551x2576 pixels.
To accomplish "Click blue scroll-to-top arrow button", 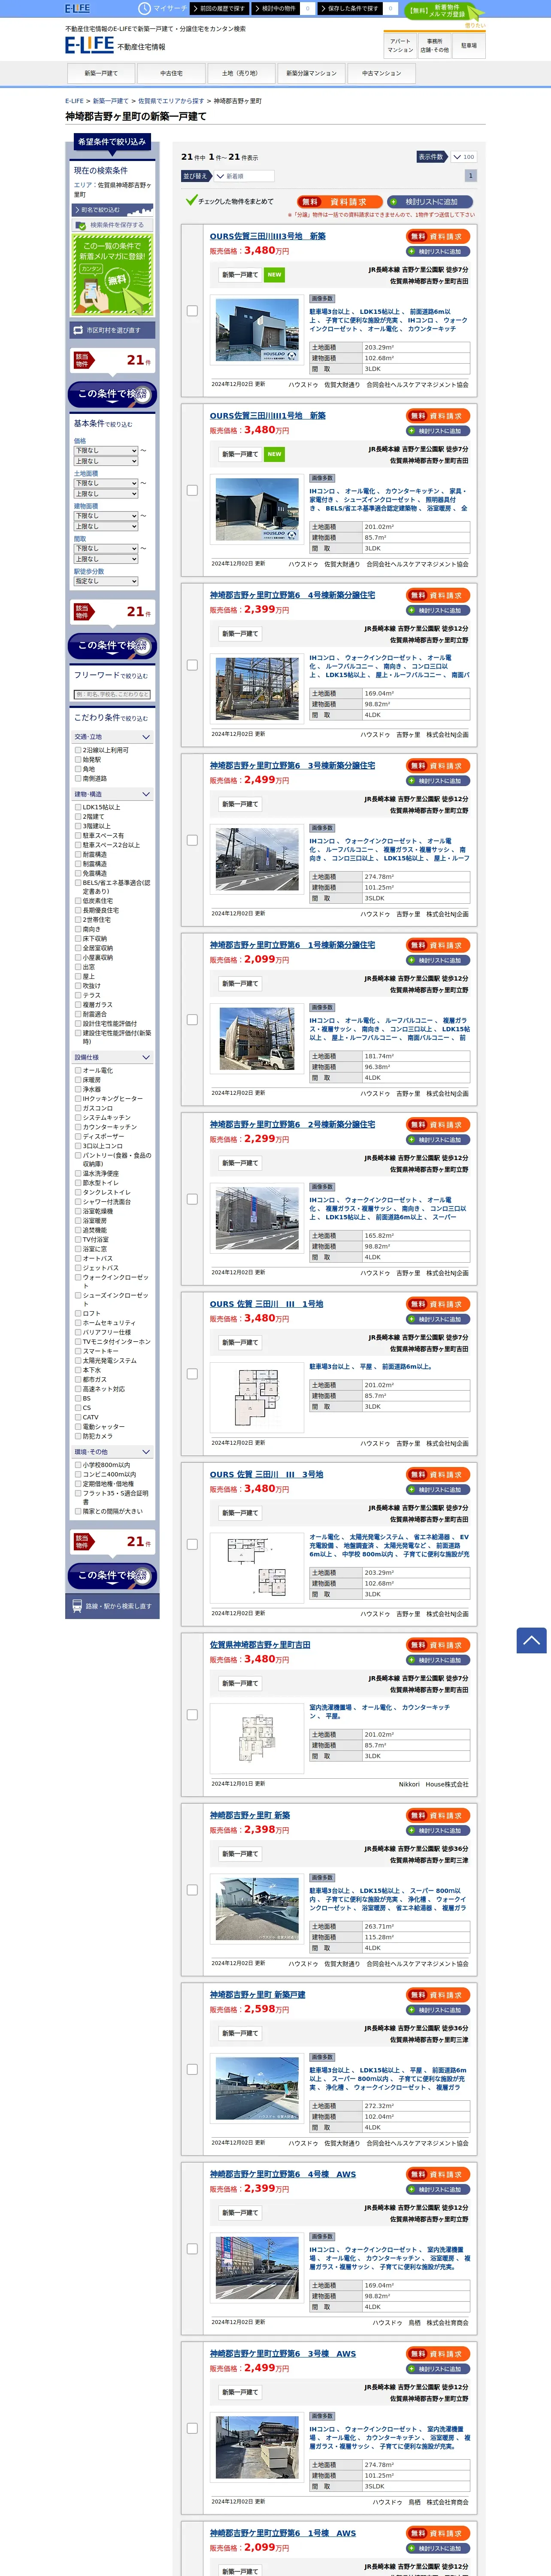I will point(531,1640).
